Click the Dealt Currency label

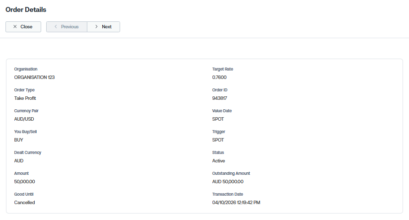click(x=28, y=152)
